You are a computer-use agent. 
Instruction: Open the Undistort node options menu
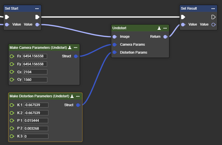tap(165, 28)
